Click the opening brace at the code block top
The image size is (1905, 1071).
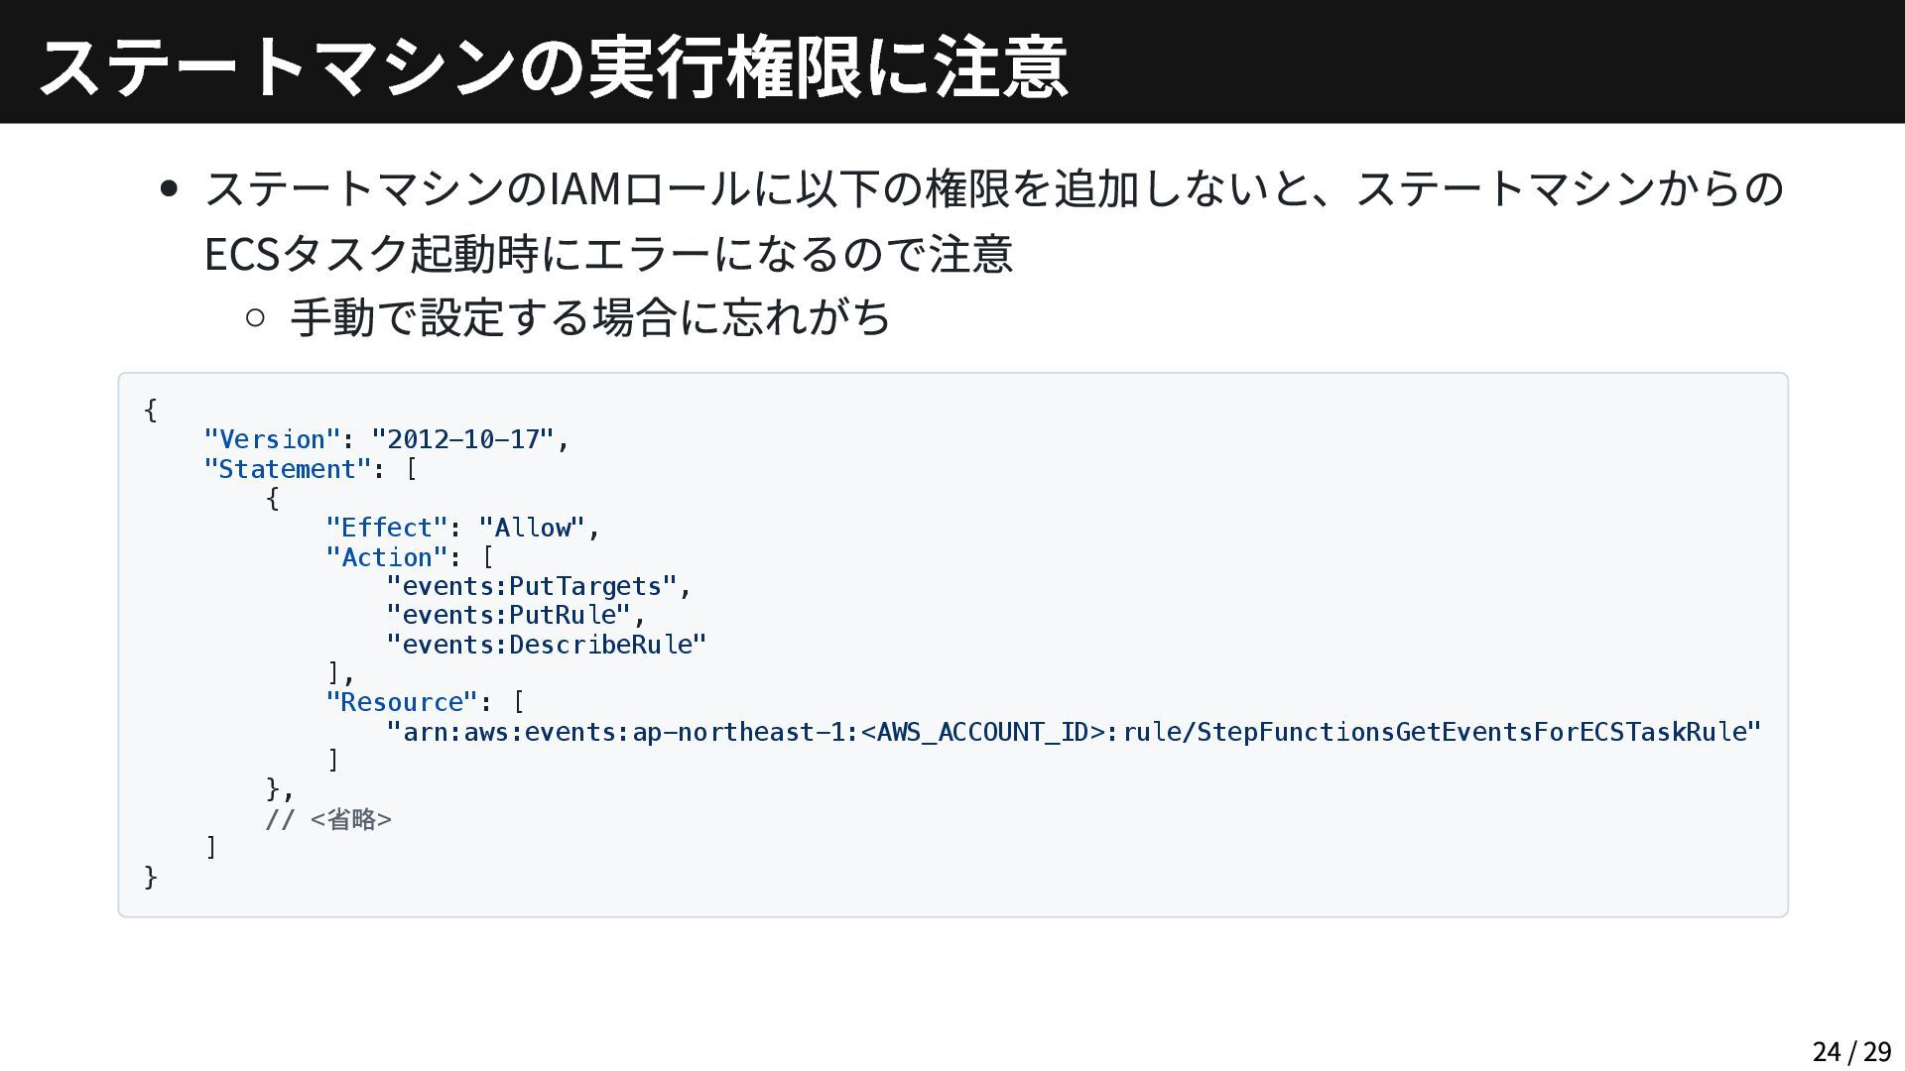pos(151,410)
